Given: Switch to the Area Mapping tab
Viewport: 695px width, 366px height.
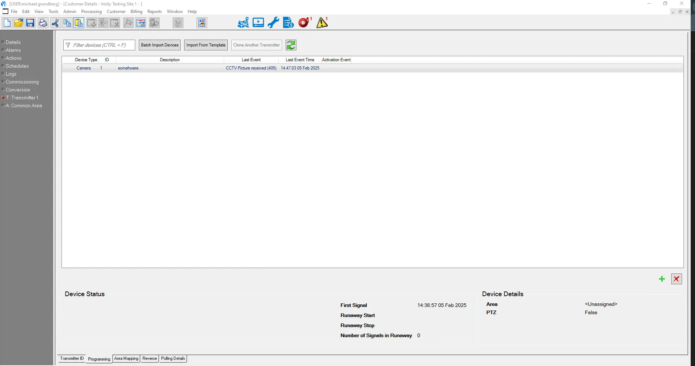Looking at the screenshot, I should [126, 359].
